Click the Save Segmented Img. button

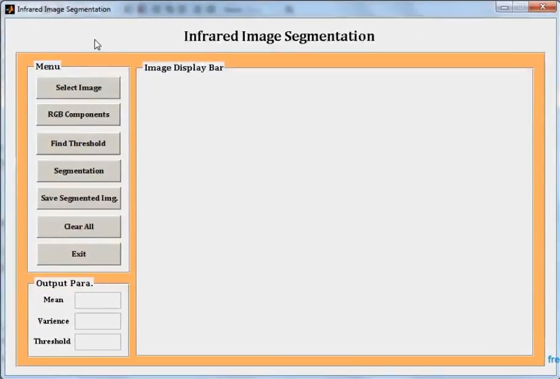point(78,198)
